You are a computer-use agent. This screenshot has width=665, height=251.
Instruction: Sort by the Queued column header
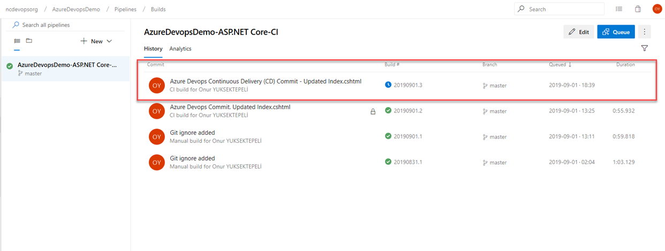[560, 64]
